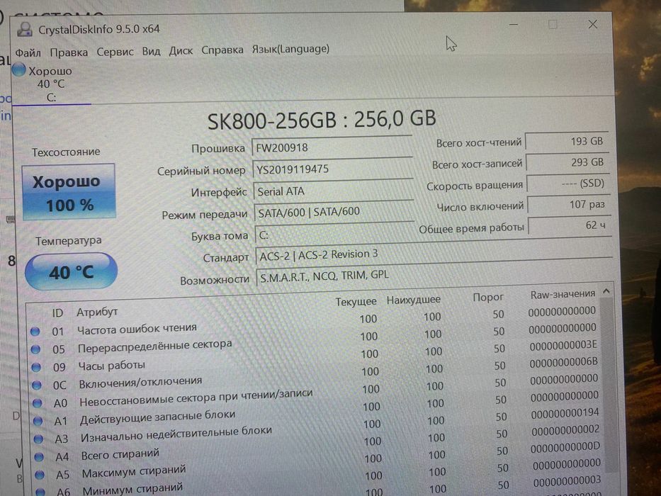The width and height of the screenshot is (661, 496).
Task: Select the C: disk status tab
Action: (51, 84)
